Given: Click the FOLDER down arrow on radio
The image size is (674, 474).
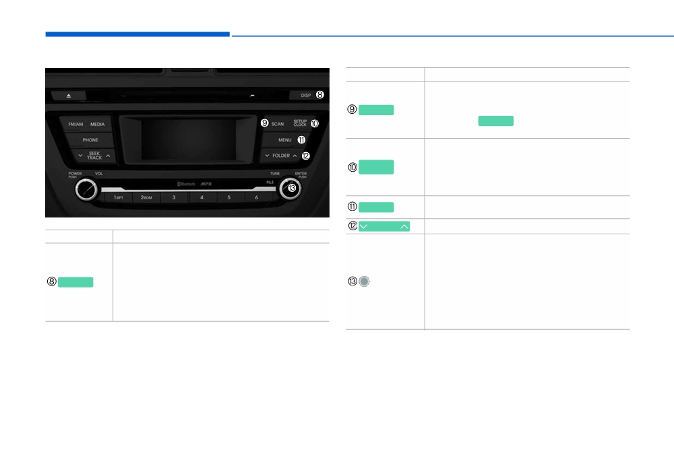Looking at the screenshot, I should click(267, 156).
